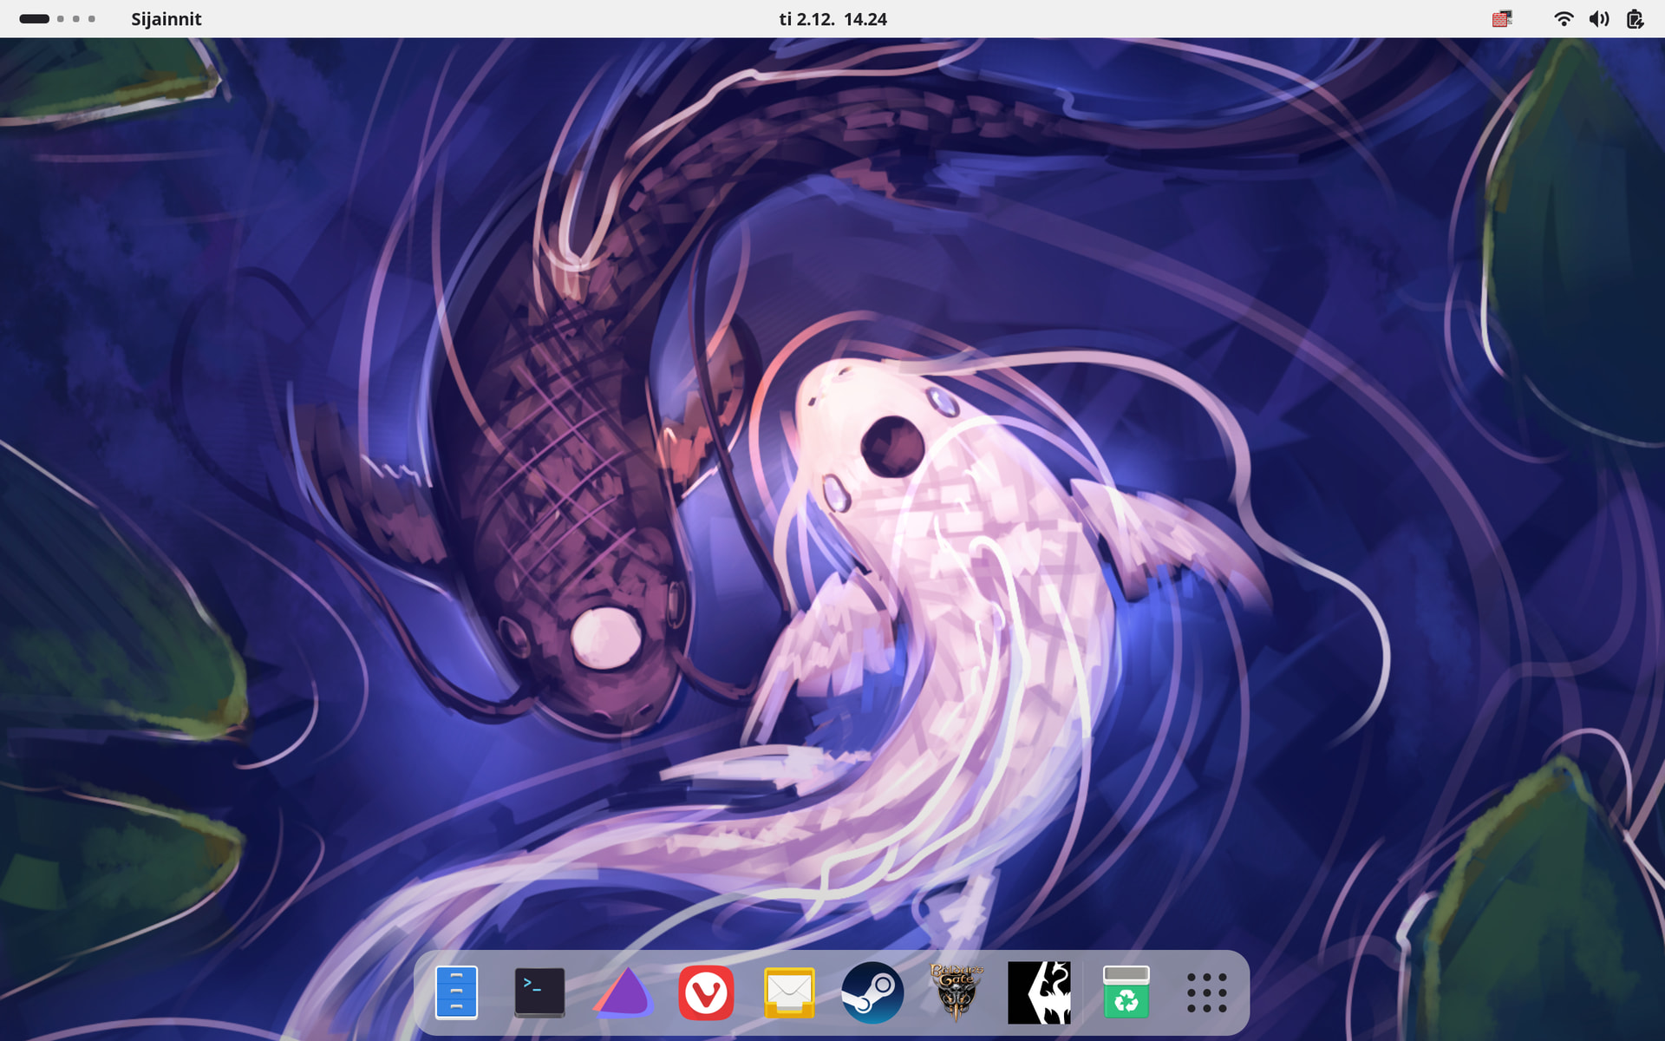Click the battery charging indicator

pos(1635,19)
